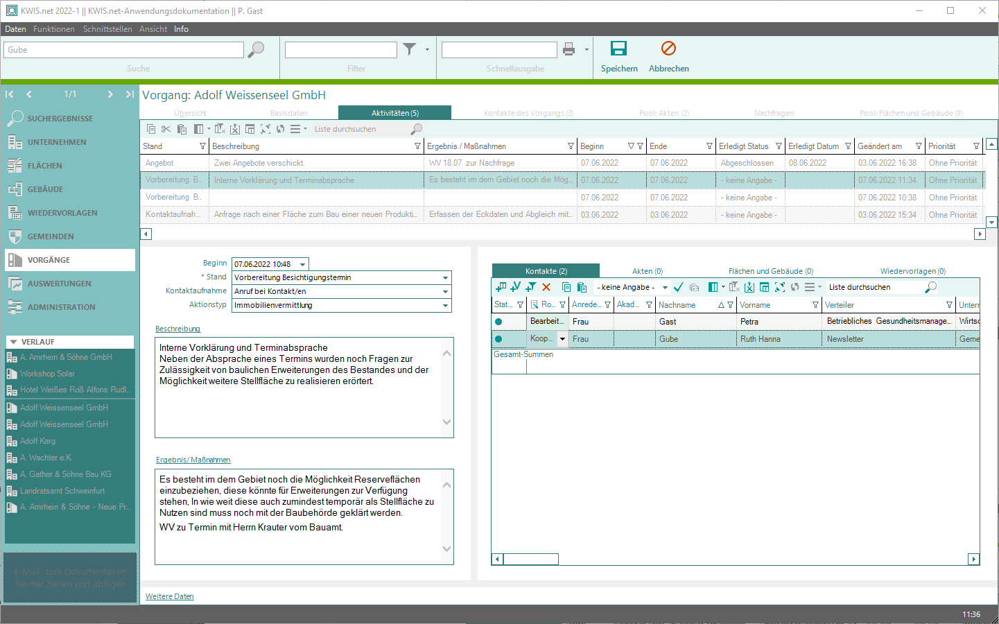Click the refresh icon in contacts toolbar
This screenshot has width=999, height=624.
tap(795, 287)
